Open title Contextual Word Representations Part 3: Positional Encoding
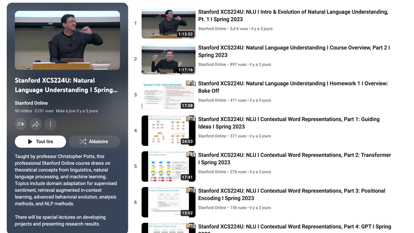This screenshot has width=414, height=233. coord(291,194)
